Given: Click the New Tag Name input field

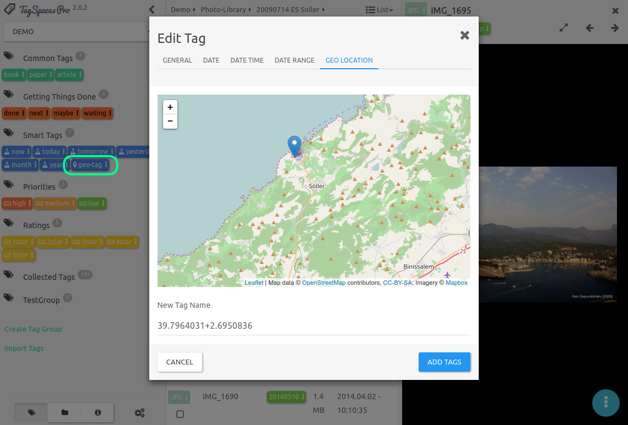Looking at the screenshot, I should 314,325.
